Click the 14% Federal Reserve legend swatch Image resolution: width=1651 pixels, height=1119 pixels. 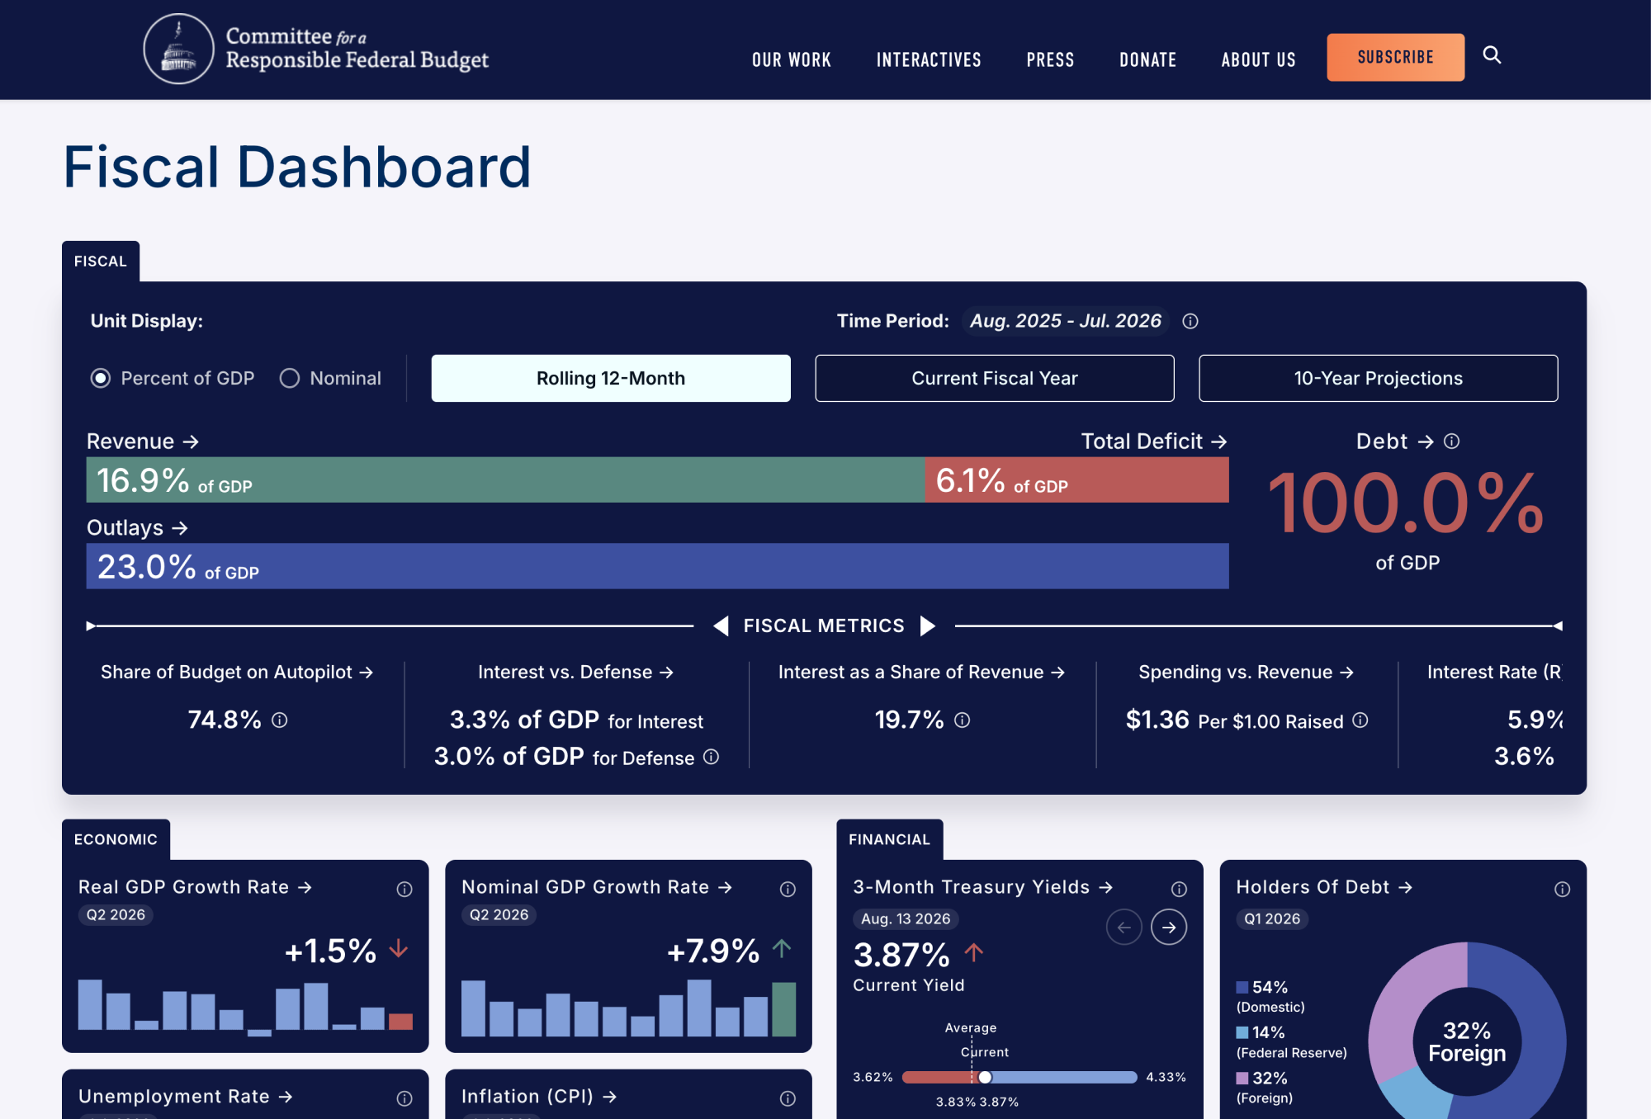[x=1242, y=1033]
